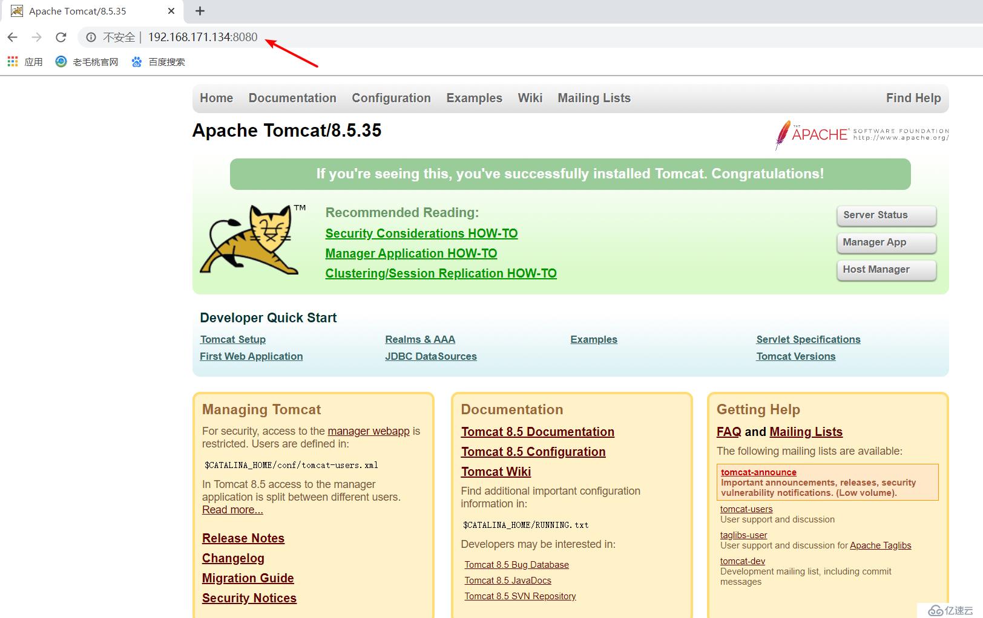This screenshot has width=983, height=618.
Task: Open the Tomcat Setup link
Action: point(233,340)
